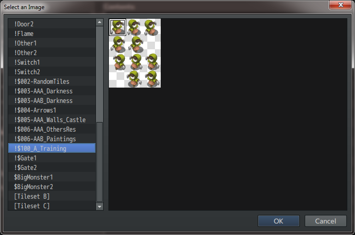This screenshot has width=355, height=235.
Task: Select the bottom-right character sprite frame
Action: pos(152,79)
